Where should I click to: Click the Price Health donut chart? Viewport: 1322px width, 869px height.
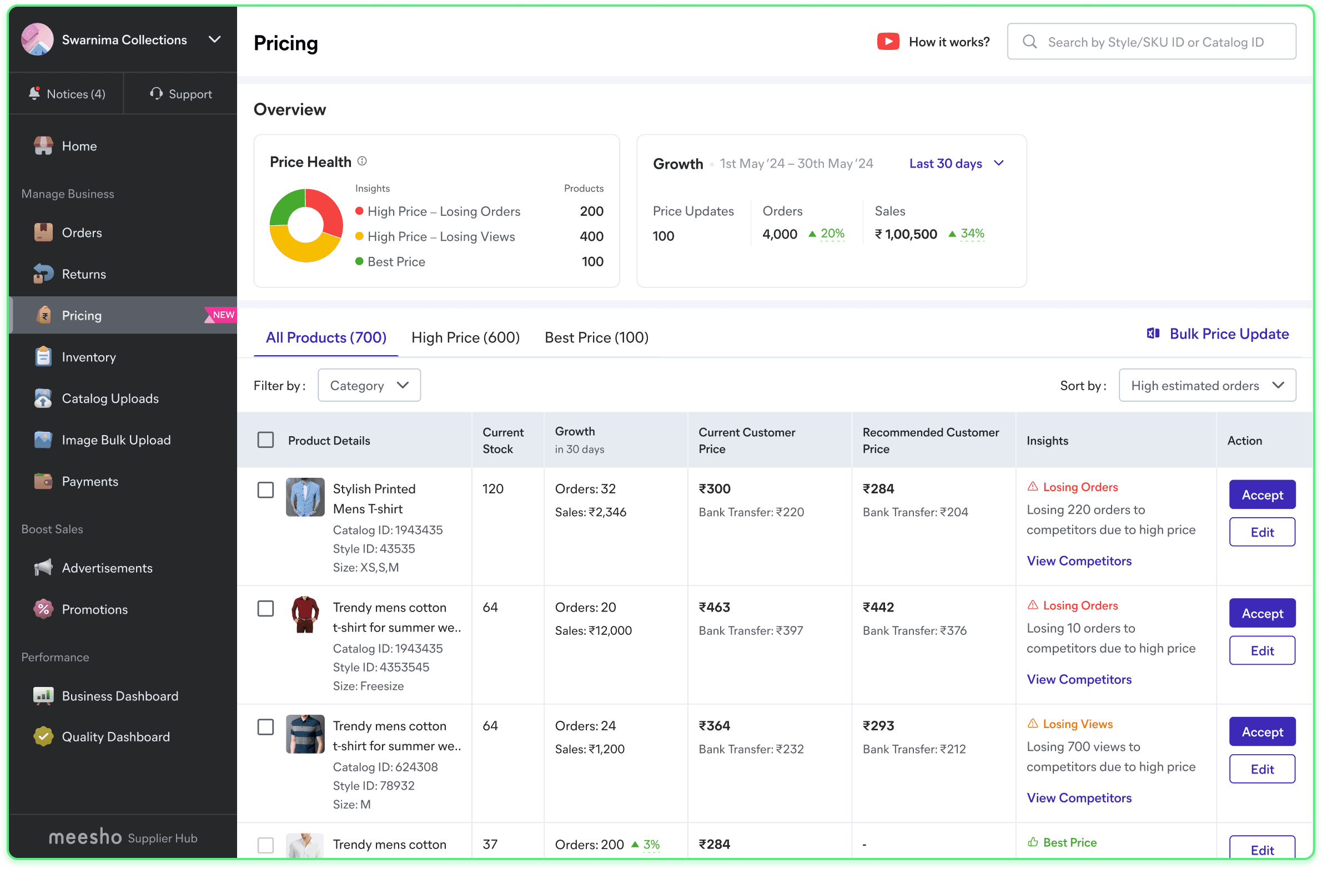click(305, 225)
